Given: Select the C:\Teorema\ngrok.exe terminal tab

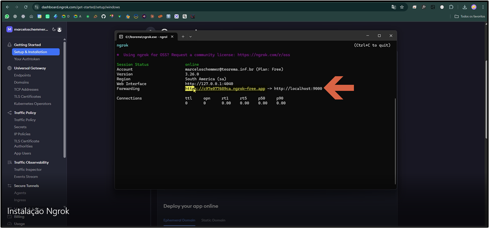Looking at the screenshot, I should coord(147,36).
